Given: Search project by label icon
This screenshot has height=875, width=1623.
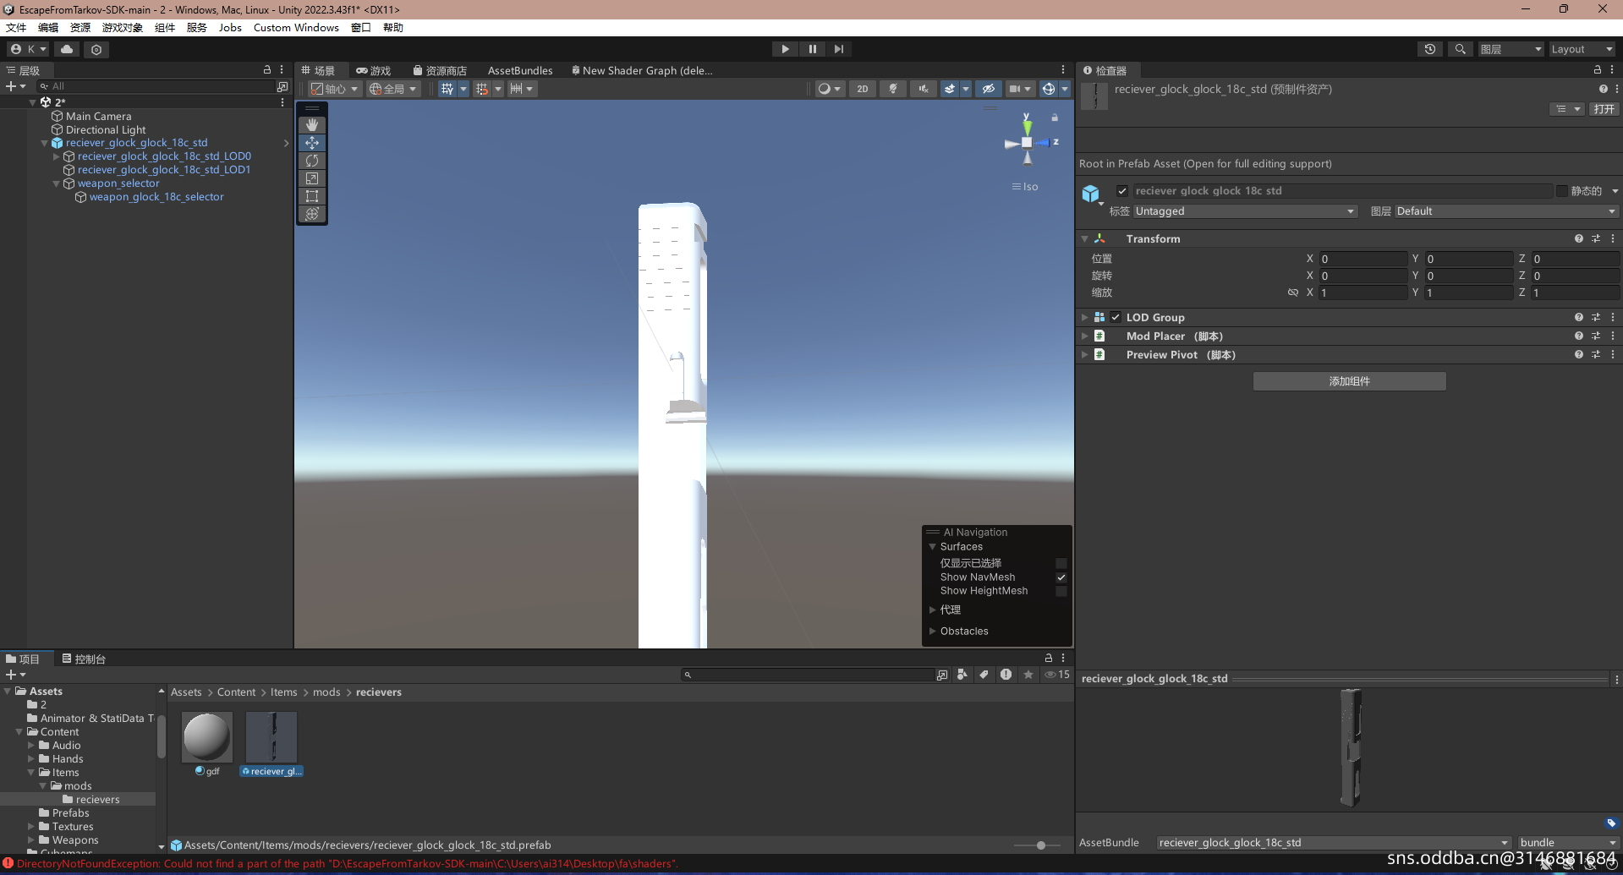Looking at the screenshot, I should pyautogui.click(x=984, y=675).
